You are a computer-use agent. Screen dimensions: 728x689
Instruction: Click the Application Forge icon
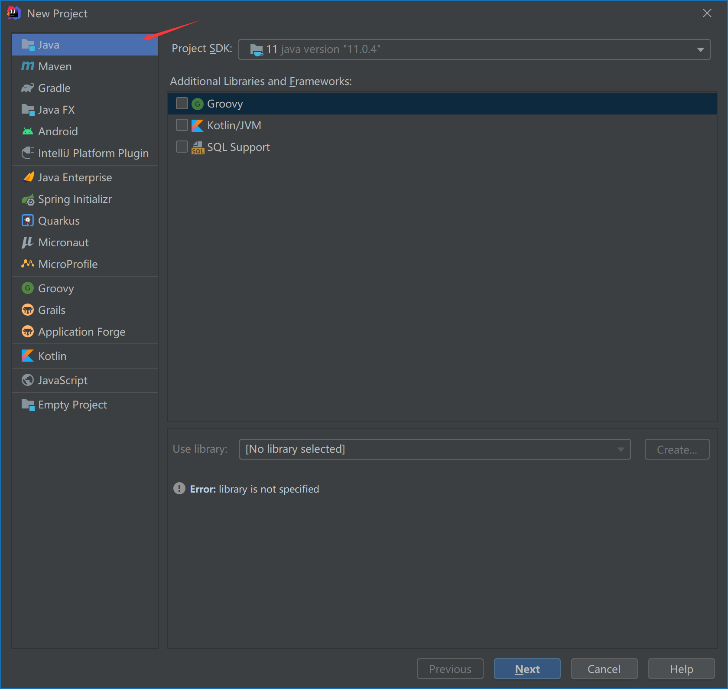[28, 331]
